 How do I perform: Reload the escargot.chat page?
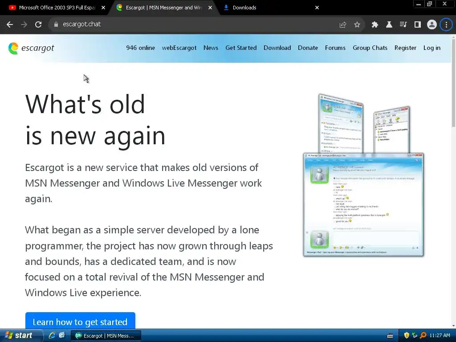[38, 24]
